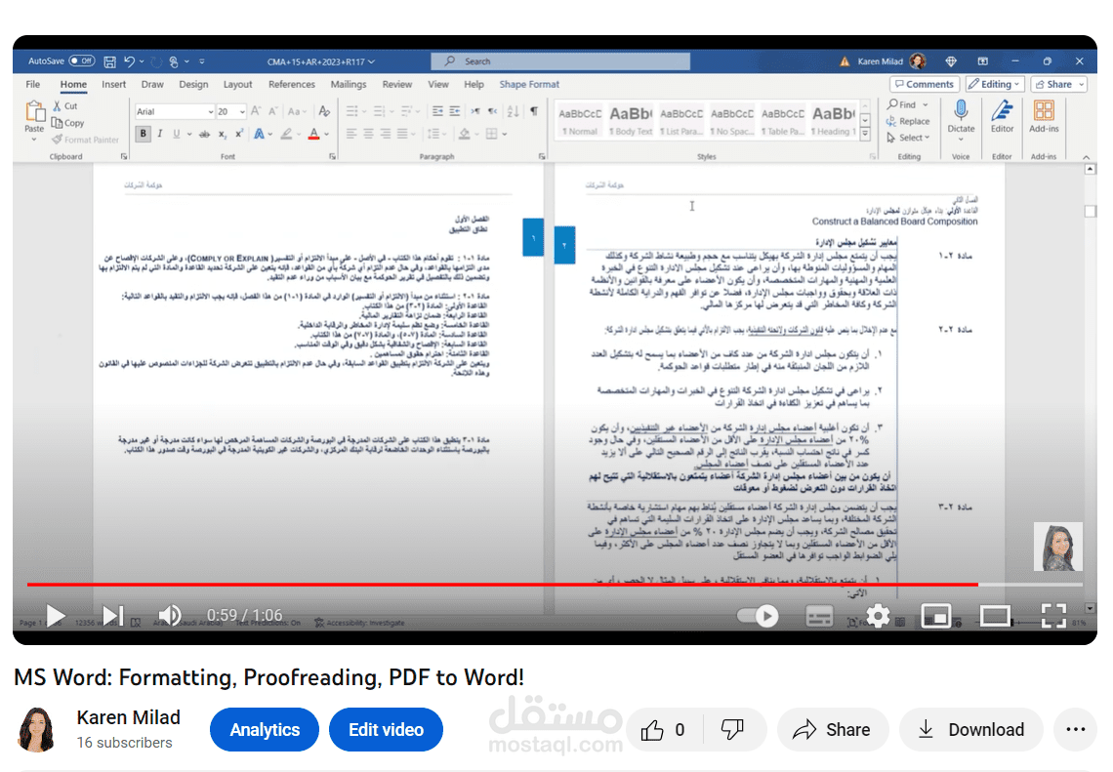Apply Superscript formatting

tap(239, 134)
